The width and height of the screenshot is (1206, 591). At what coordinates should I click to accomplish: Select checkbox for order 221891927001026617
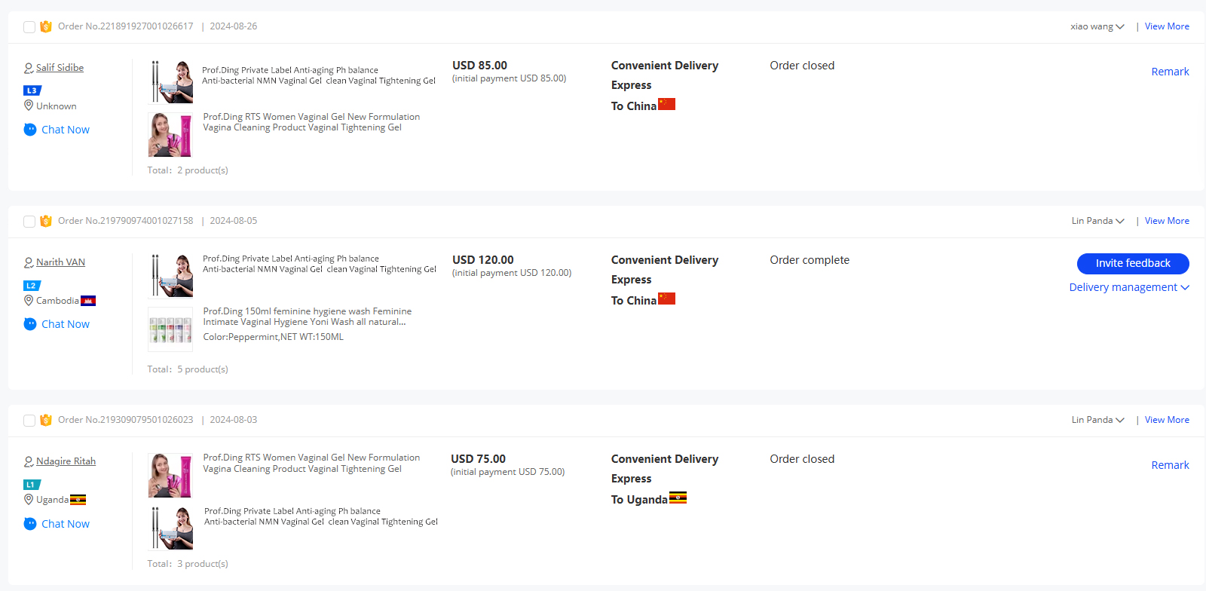click(29, 27)
